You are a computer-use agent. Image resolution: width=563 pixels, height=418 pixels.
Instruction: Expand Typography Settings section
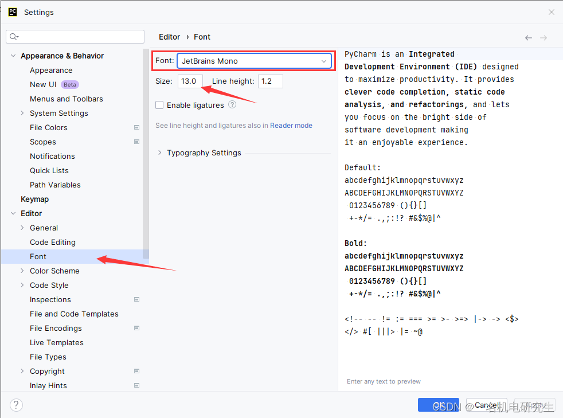[160, 153]
